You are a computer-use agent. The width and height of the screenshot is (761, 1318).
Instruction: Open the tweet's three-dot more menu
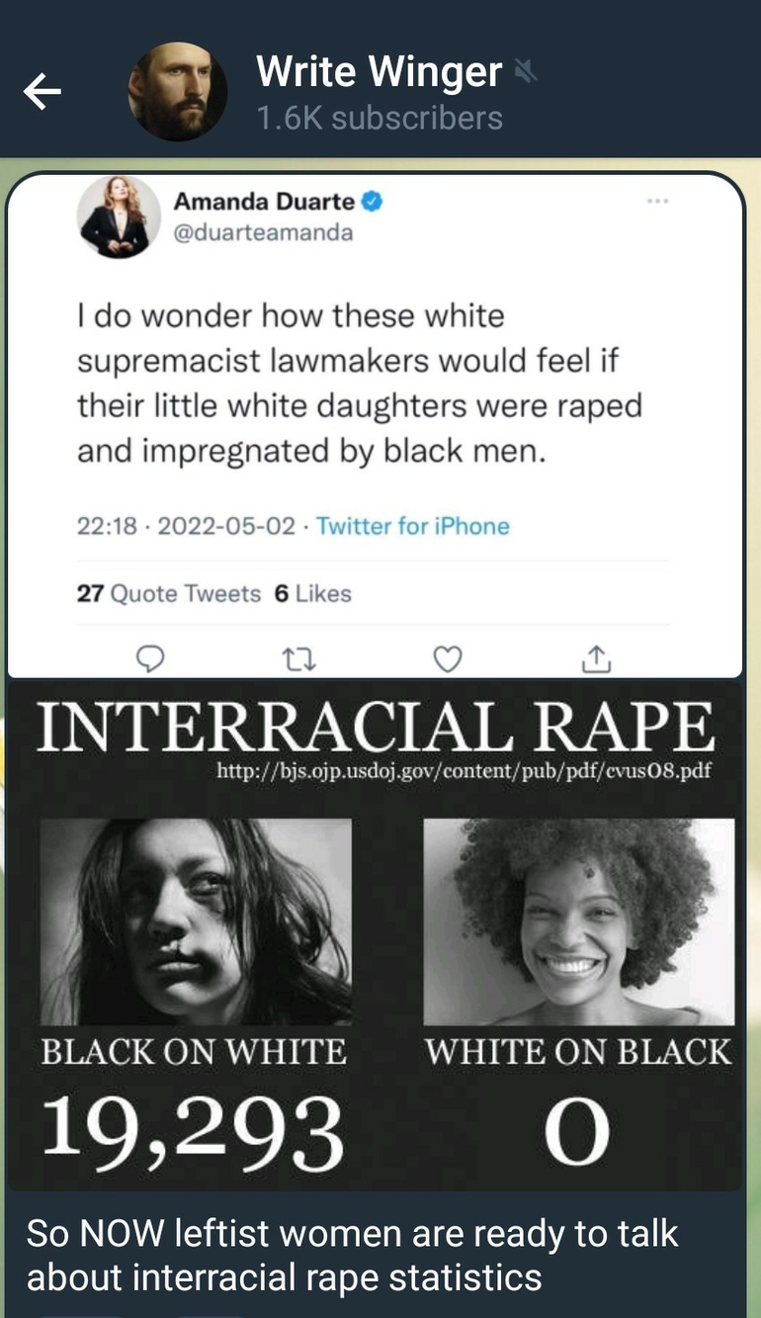coord(657,202)
